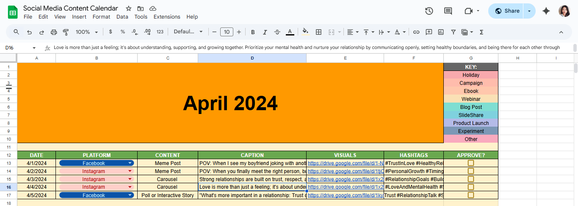The height and width of the screenshot is (206, 578).
Task: Click the insert link icon
Action: pyautogui.click(x=416, y=32)
